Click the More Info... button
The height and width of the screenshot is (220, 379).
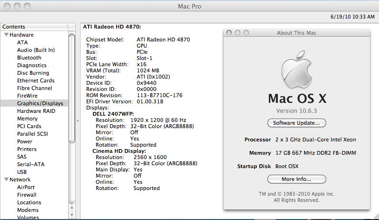pos(297,179)
